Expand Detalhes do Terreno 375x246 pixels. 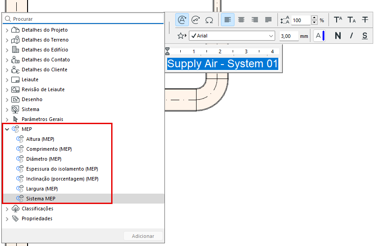coord(7,40)
